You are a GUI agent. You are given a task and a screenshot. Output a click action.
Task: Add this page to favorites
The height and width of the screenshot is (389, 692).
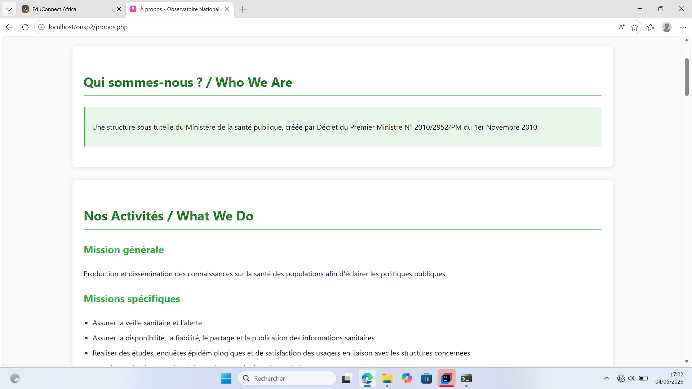(x=635, y=27)
